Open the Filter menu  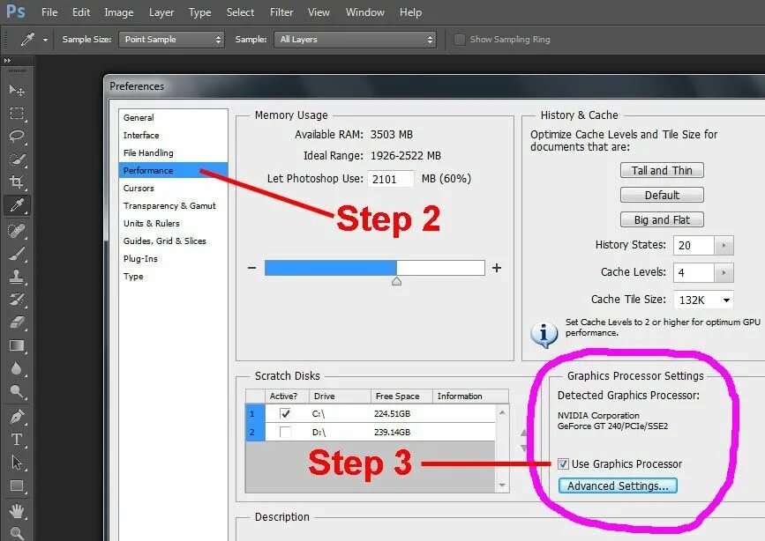pos(281,12)
